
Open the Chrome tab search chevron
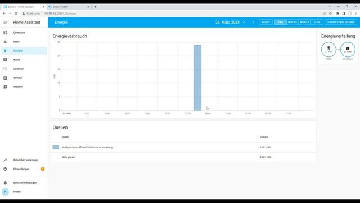[x=330, y=7]
